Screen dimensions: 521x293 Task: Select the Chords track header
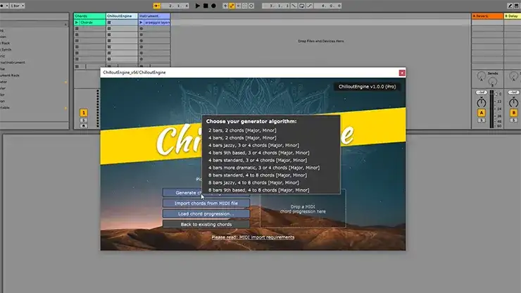pos(89,16)
